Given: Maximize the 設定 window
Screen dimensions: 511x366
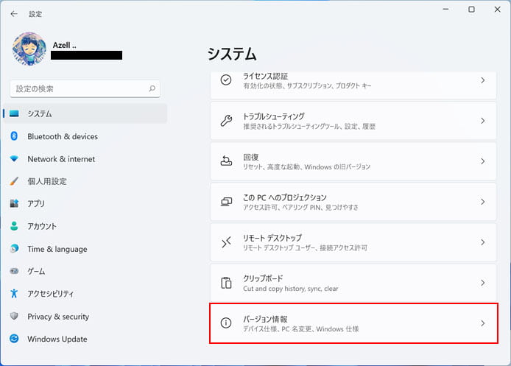Looking at the screenshot, I should click(471, 10).
